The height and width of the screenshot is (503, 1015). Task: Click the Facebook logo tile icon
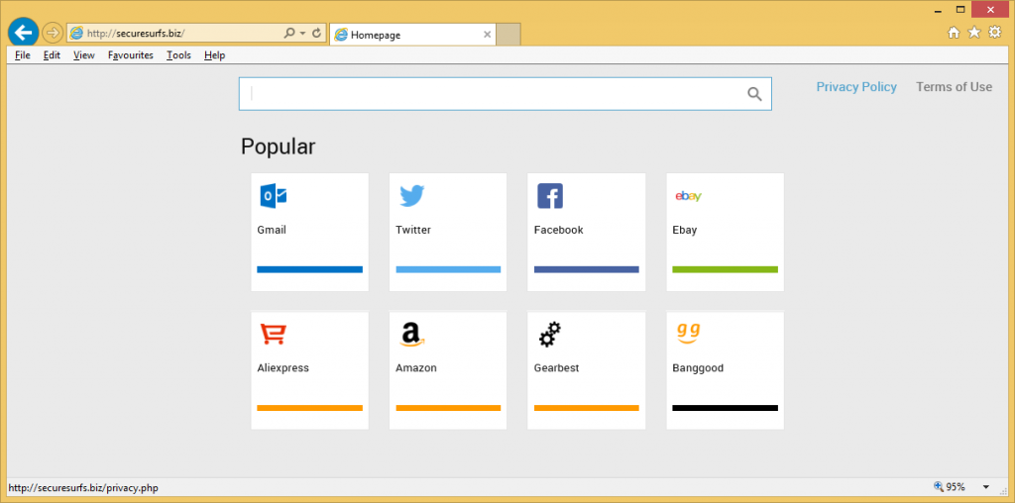(x=550, y=196)
